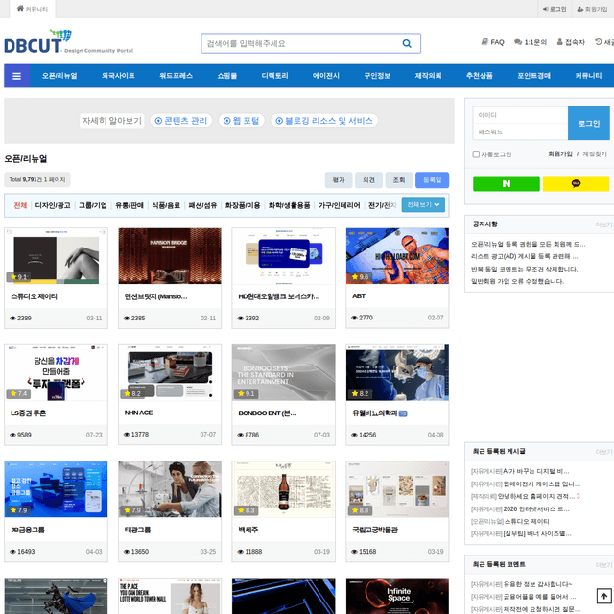The width and height of the screenshot is (614, 614).
Task: Open the 포인트경매 menu
Action: pos(533,76)
